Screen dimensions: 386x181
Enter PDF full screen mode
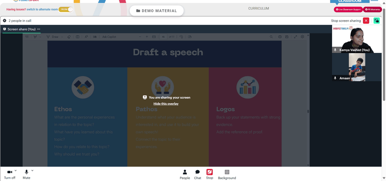click(x=295, y=37)
